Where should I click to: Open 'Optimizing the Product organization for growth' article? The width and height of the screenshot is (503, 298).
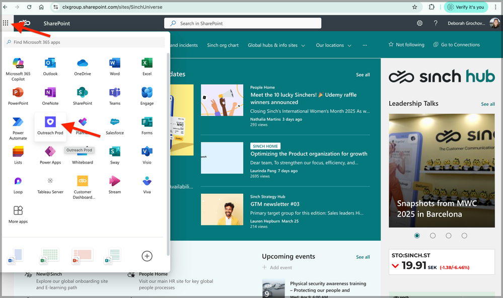point(309,154)
